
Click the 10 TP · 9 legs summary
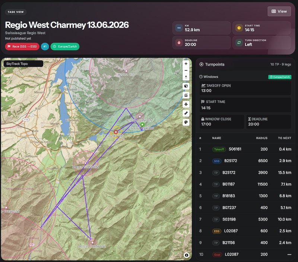(x=281, y=64)
